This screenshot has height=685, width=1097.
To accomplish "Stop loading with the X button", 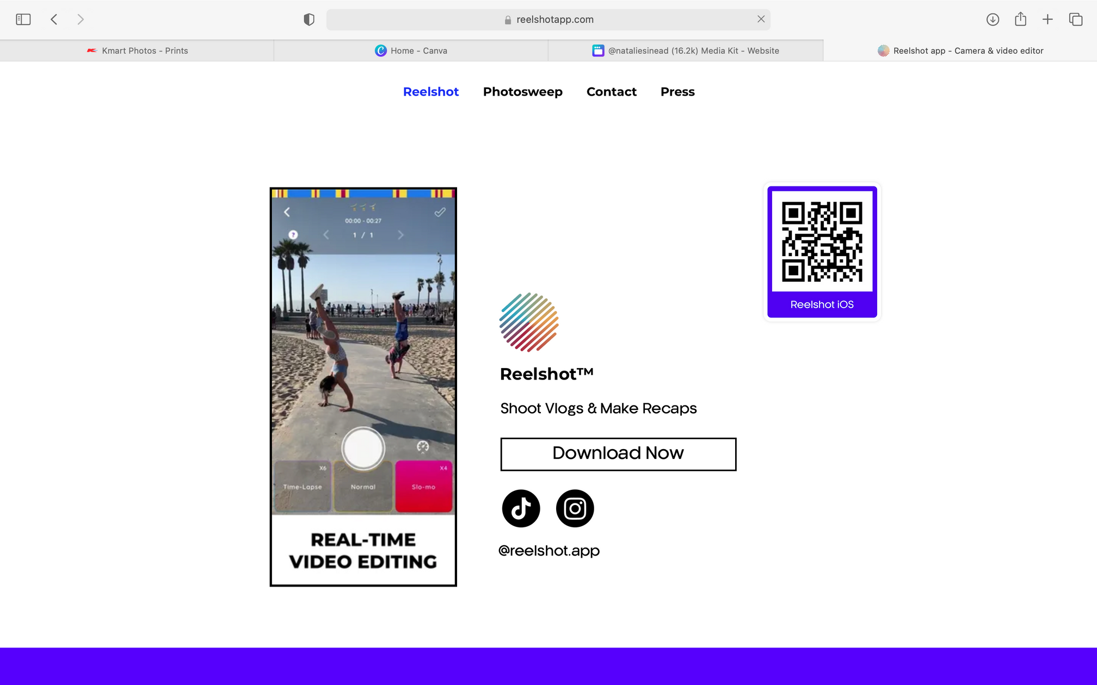I will (761, 19).
